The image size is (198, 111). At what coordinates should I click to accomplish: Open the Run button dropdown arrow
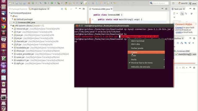[55, 3]
